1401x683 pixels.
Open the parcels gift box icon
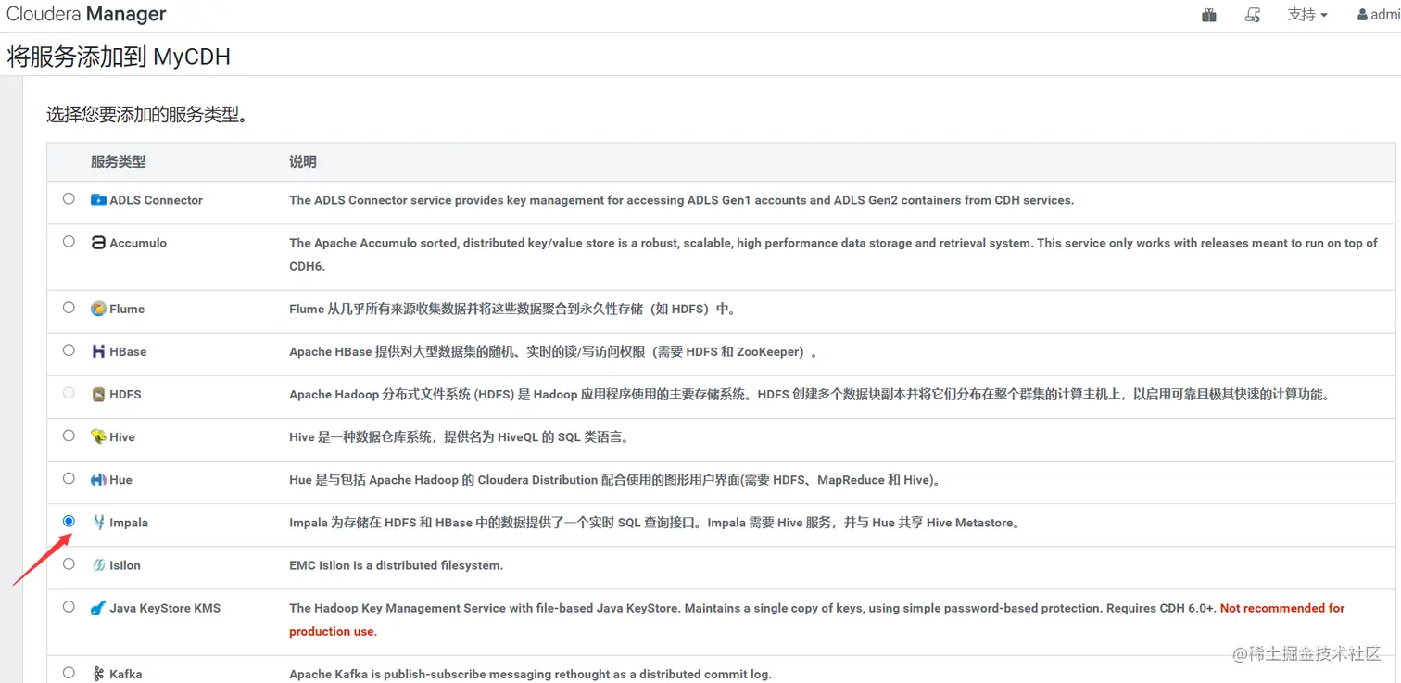point(1209,15)
